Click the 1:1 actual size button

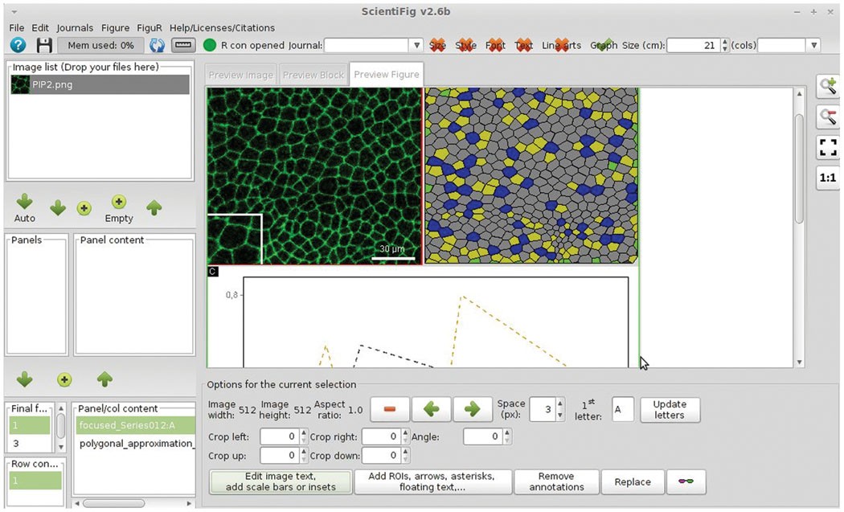(827, 178)
